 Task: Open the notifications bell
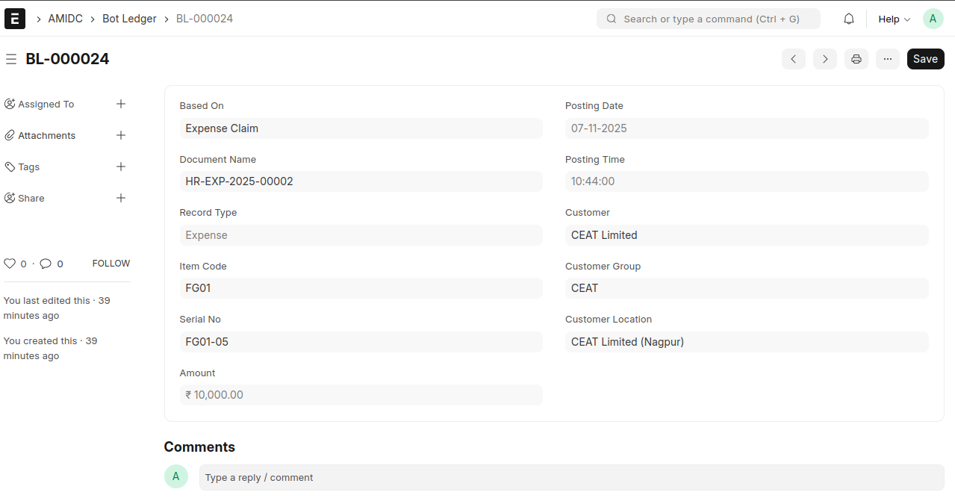849,19
